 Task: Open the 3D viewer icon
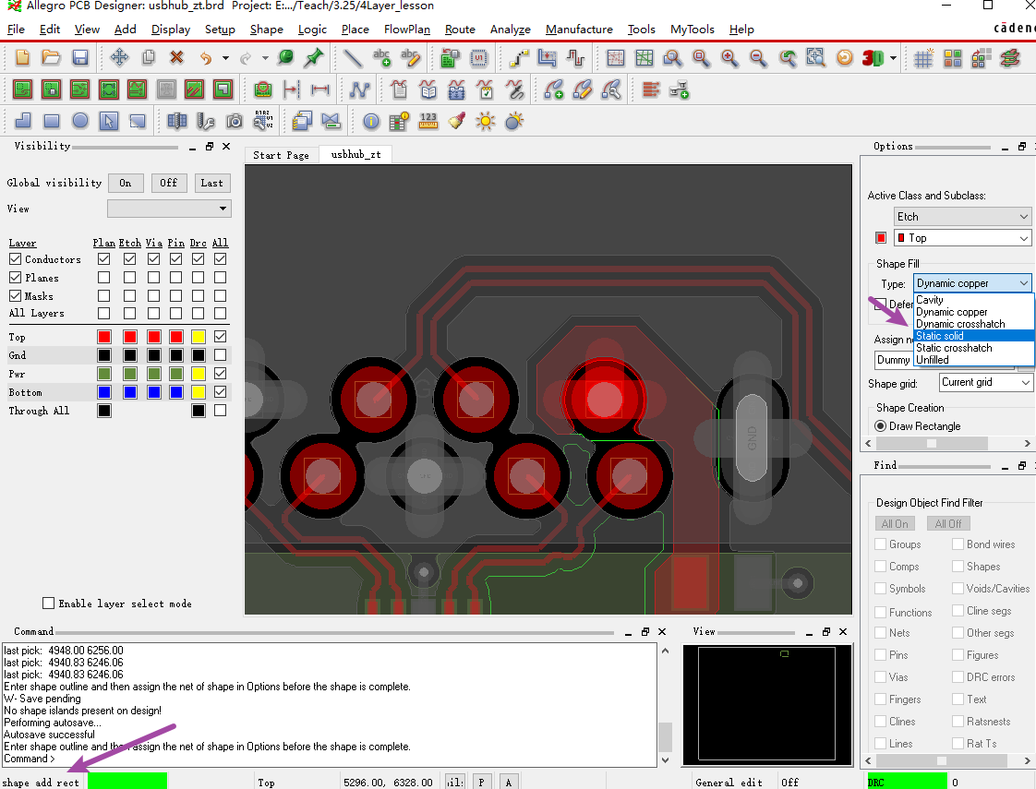click(x=873, y=58)
